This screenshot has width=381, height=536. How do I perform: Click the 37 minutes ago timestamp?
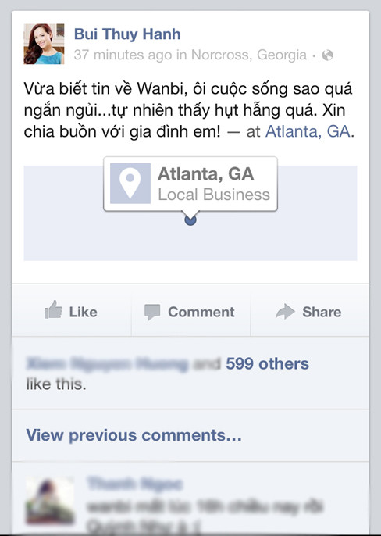point(123,55)
